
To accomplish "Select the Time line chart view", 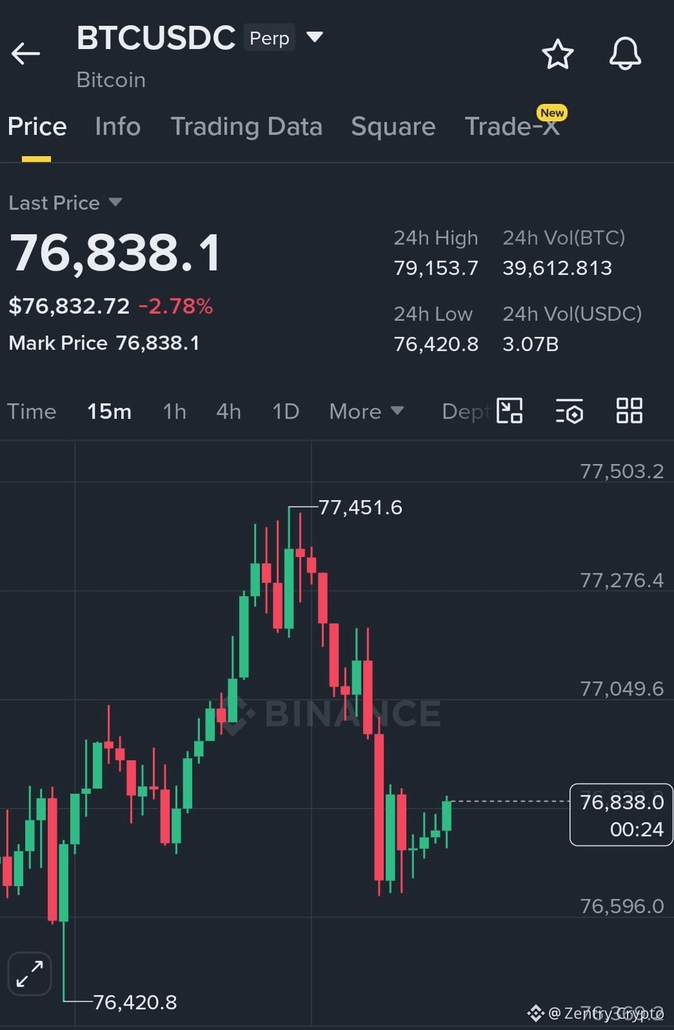I will [32, 411].
